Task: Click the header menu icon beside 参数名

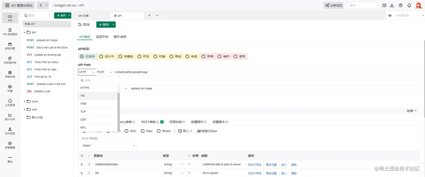Action: point(82,156)
